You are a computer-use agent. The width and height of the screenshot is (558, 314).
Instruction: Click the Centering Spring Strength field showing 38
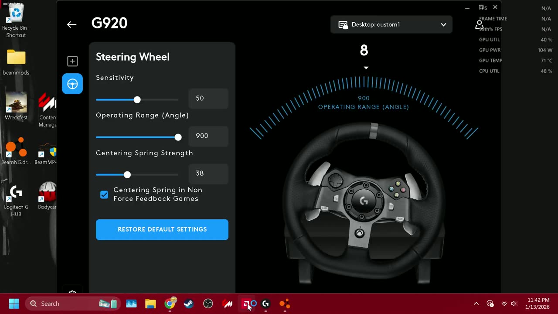click(208, 174)
